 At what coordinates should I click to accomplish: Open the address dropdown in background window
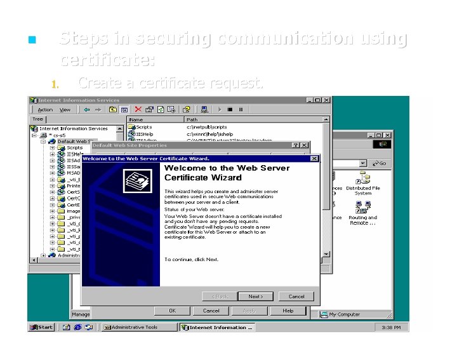coord(362,164)
